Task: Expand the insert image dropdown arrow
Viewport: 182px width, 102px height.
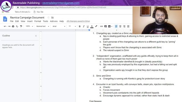Action: pyautogui.click(x=112, y=26)
